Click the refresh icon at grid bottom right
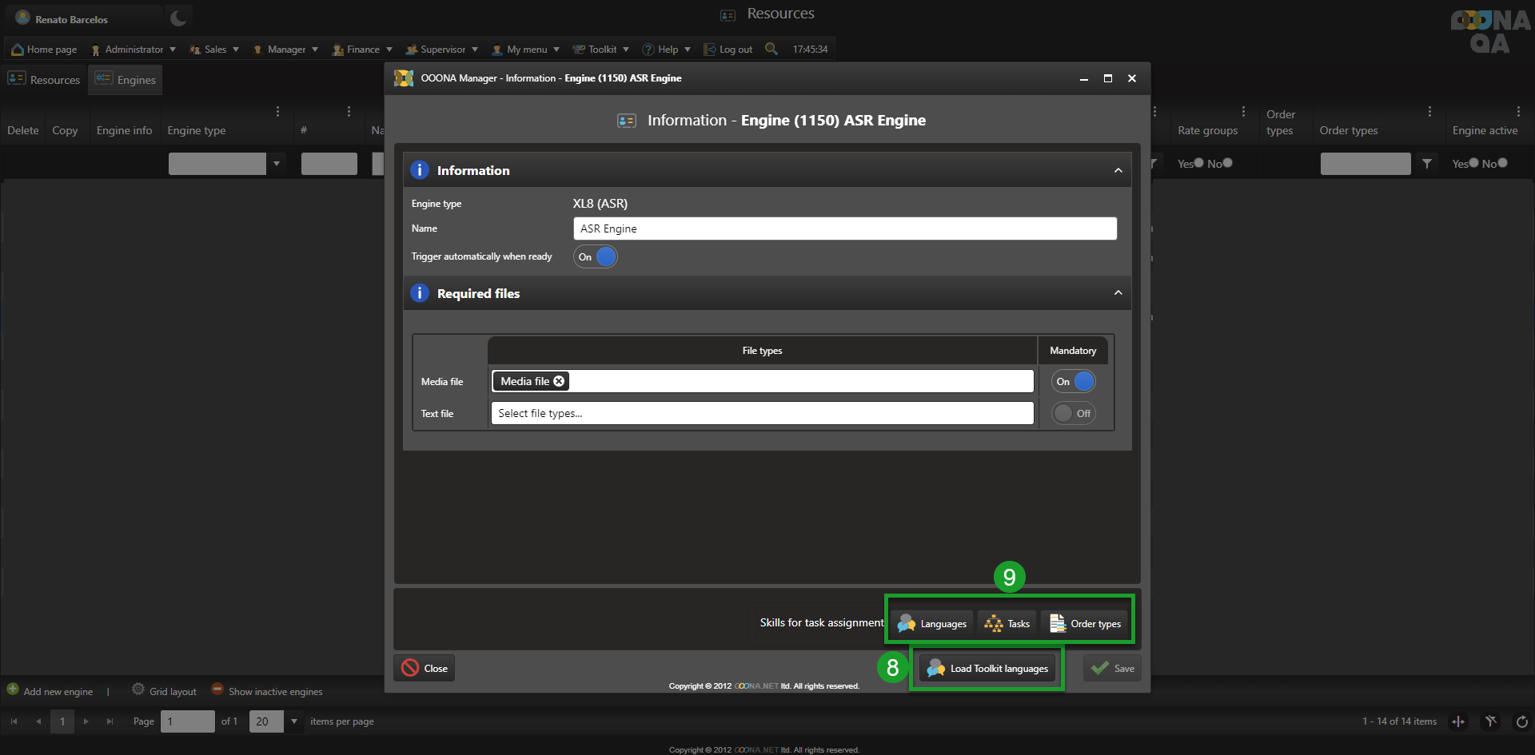Image resolution: width=1535 pixels, height=755 pixels. pos(1521,721)
